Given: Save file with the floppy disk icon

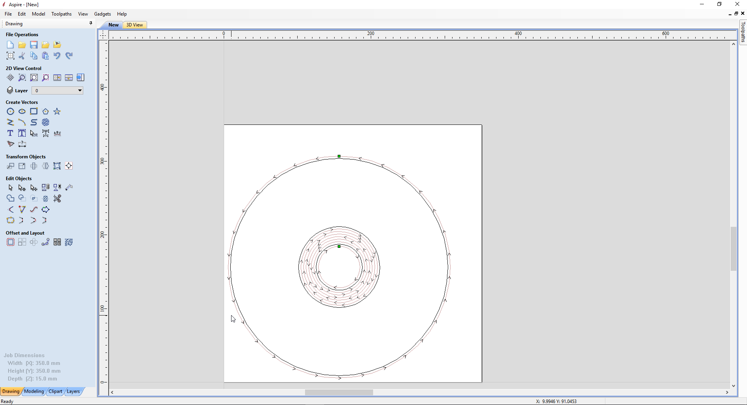Looking at the screenshot, I should click(34, 45).
